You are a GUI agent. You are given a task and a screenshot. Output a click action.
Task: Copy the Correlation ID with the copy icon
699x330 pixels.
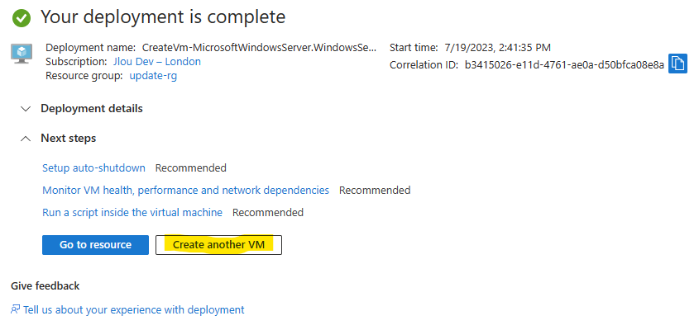click(677, 64)
